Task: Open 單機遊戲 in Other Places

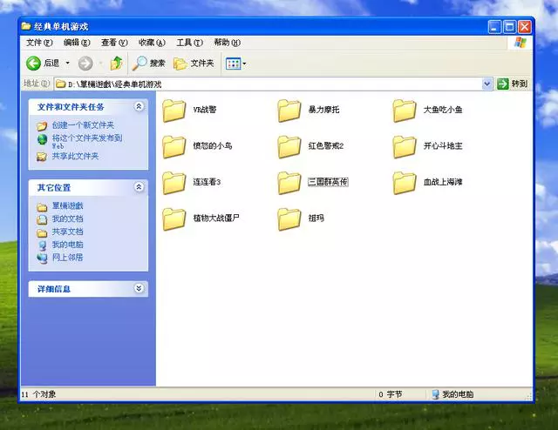Action: pyautogui.click(x=68, y=205)
